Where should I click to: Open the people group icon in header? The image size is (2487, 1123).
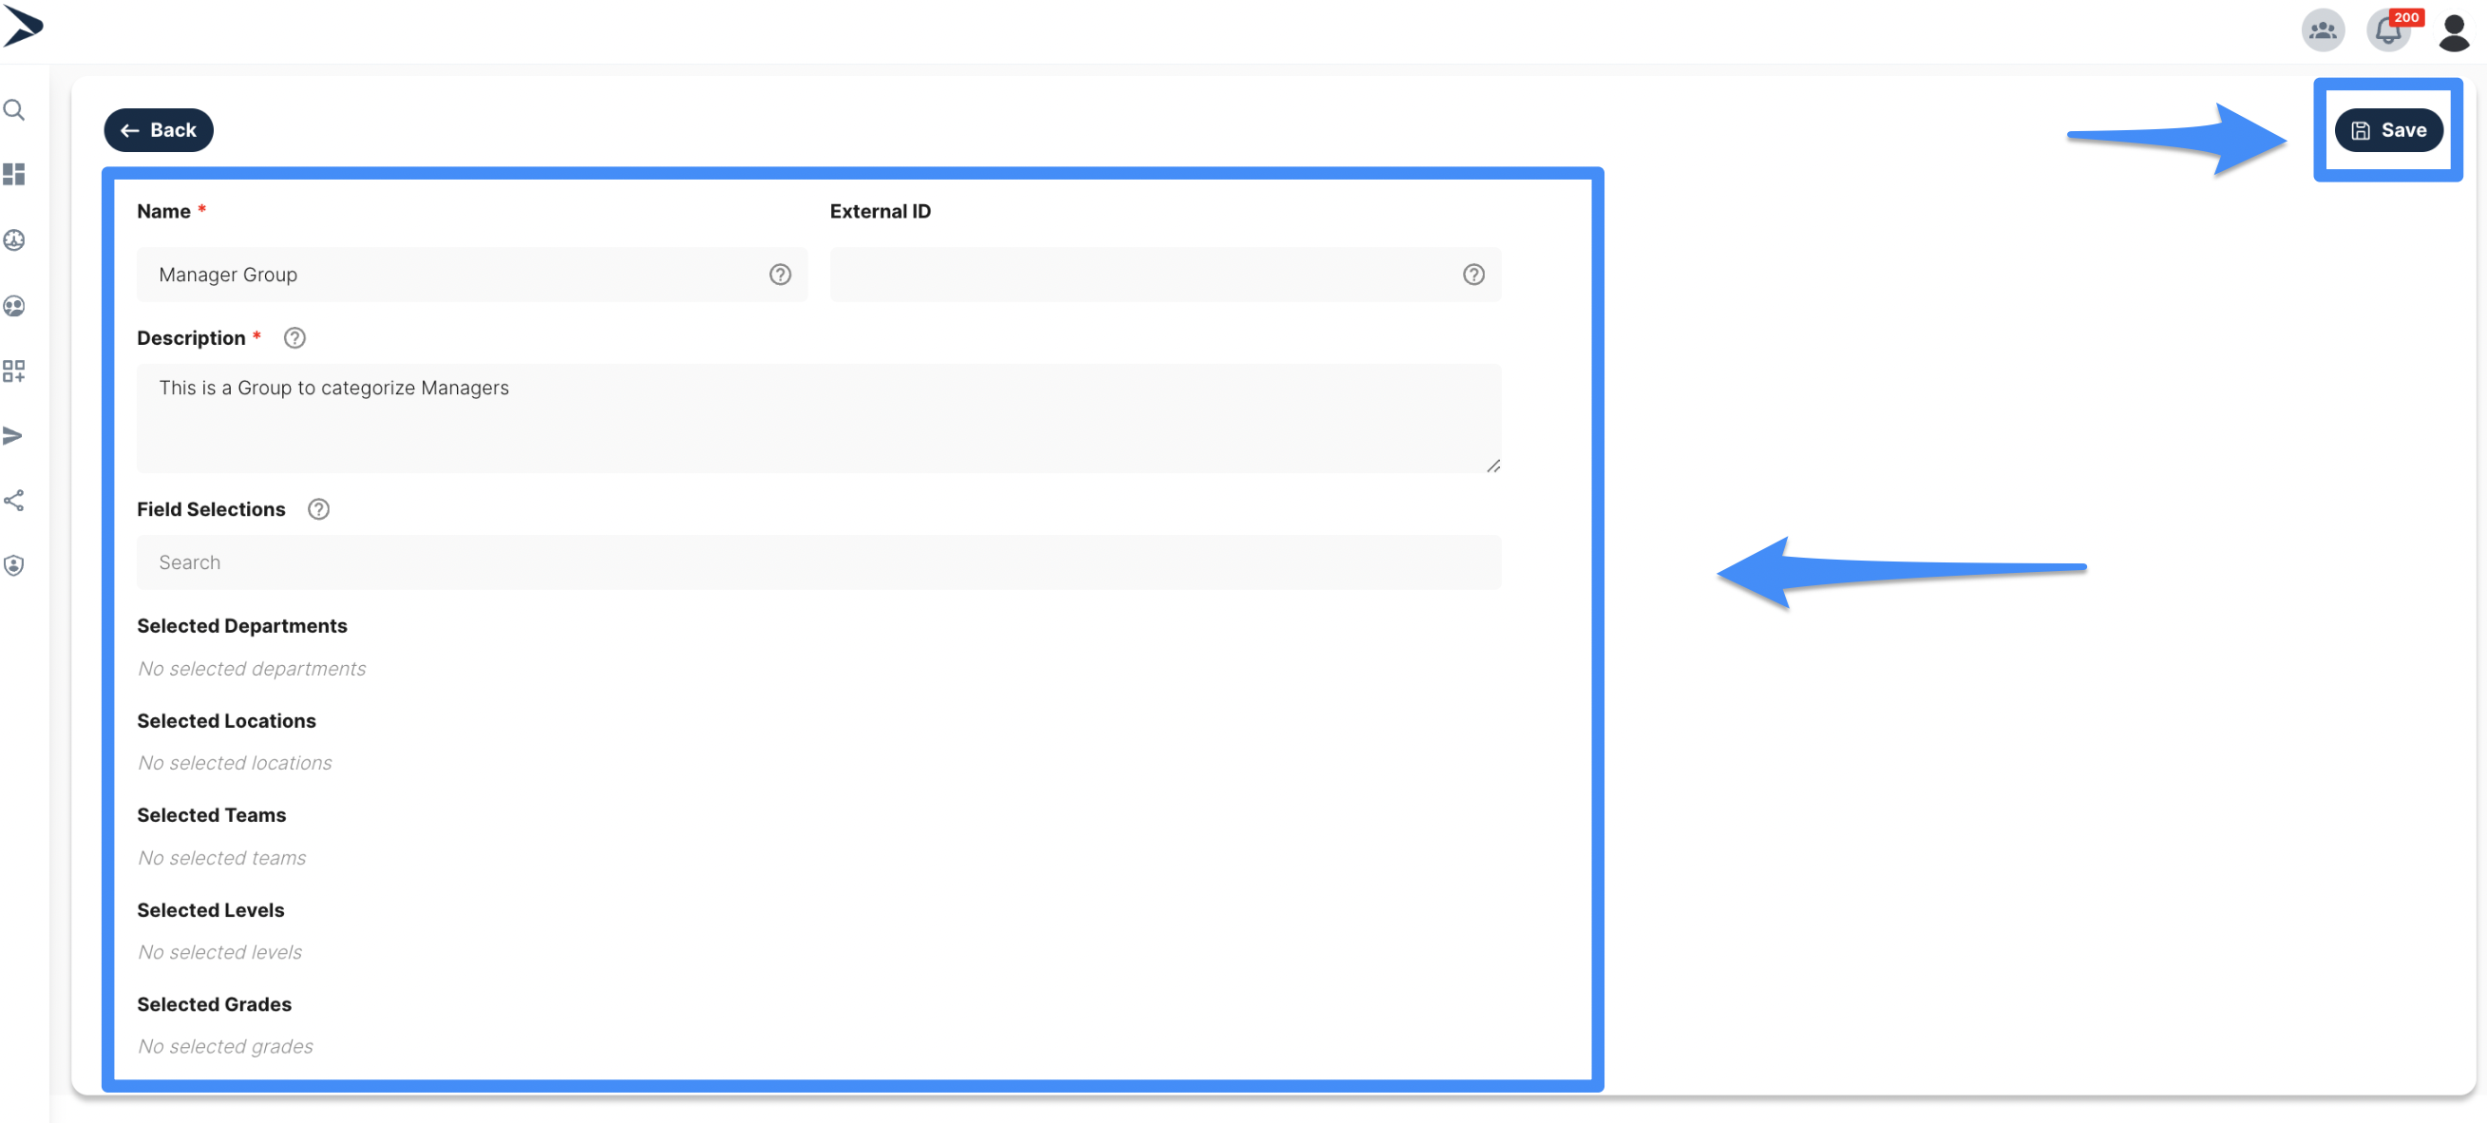tap(2323, 30)
